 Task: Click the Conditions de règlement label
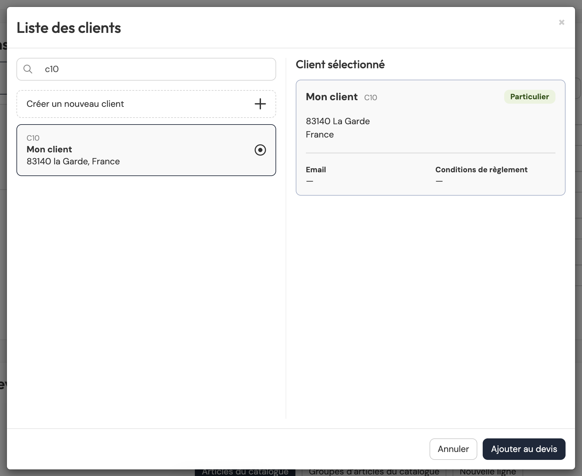point(481,170)
